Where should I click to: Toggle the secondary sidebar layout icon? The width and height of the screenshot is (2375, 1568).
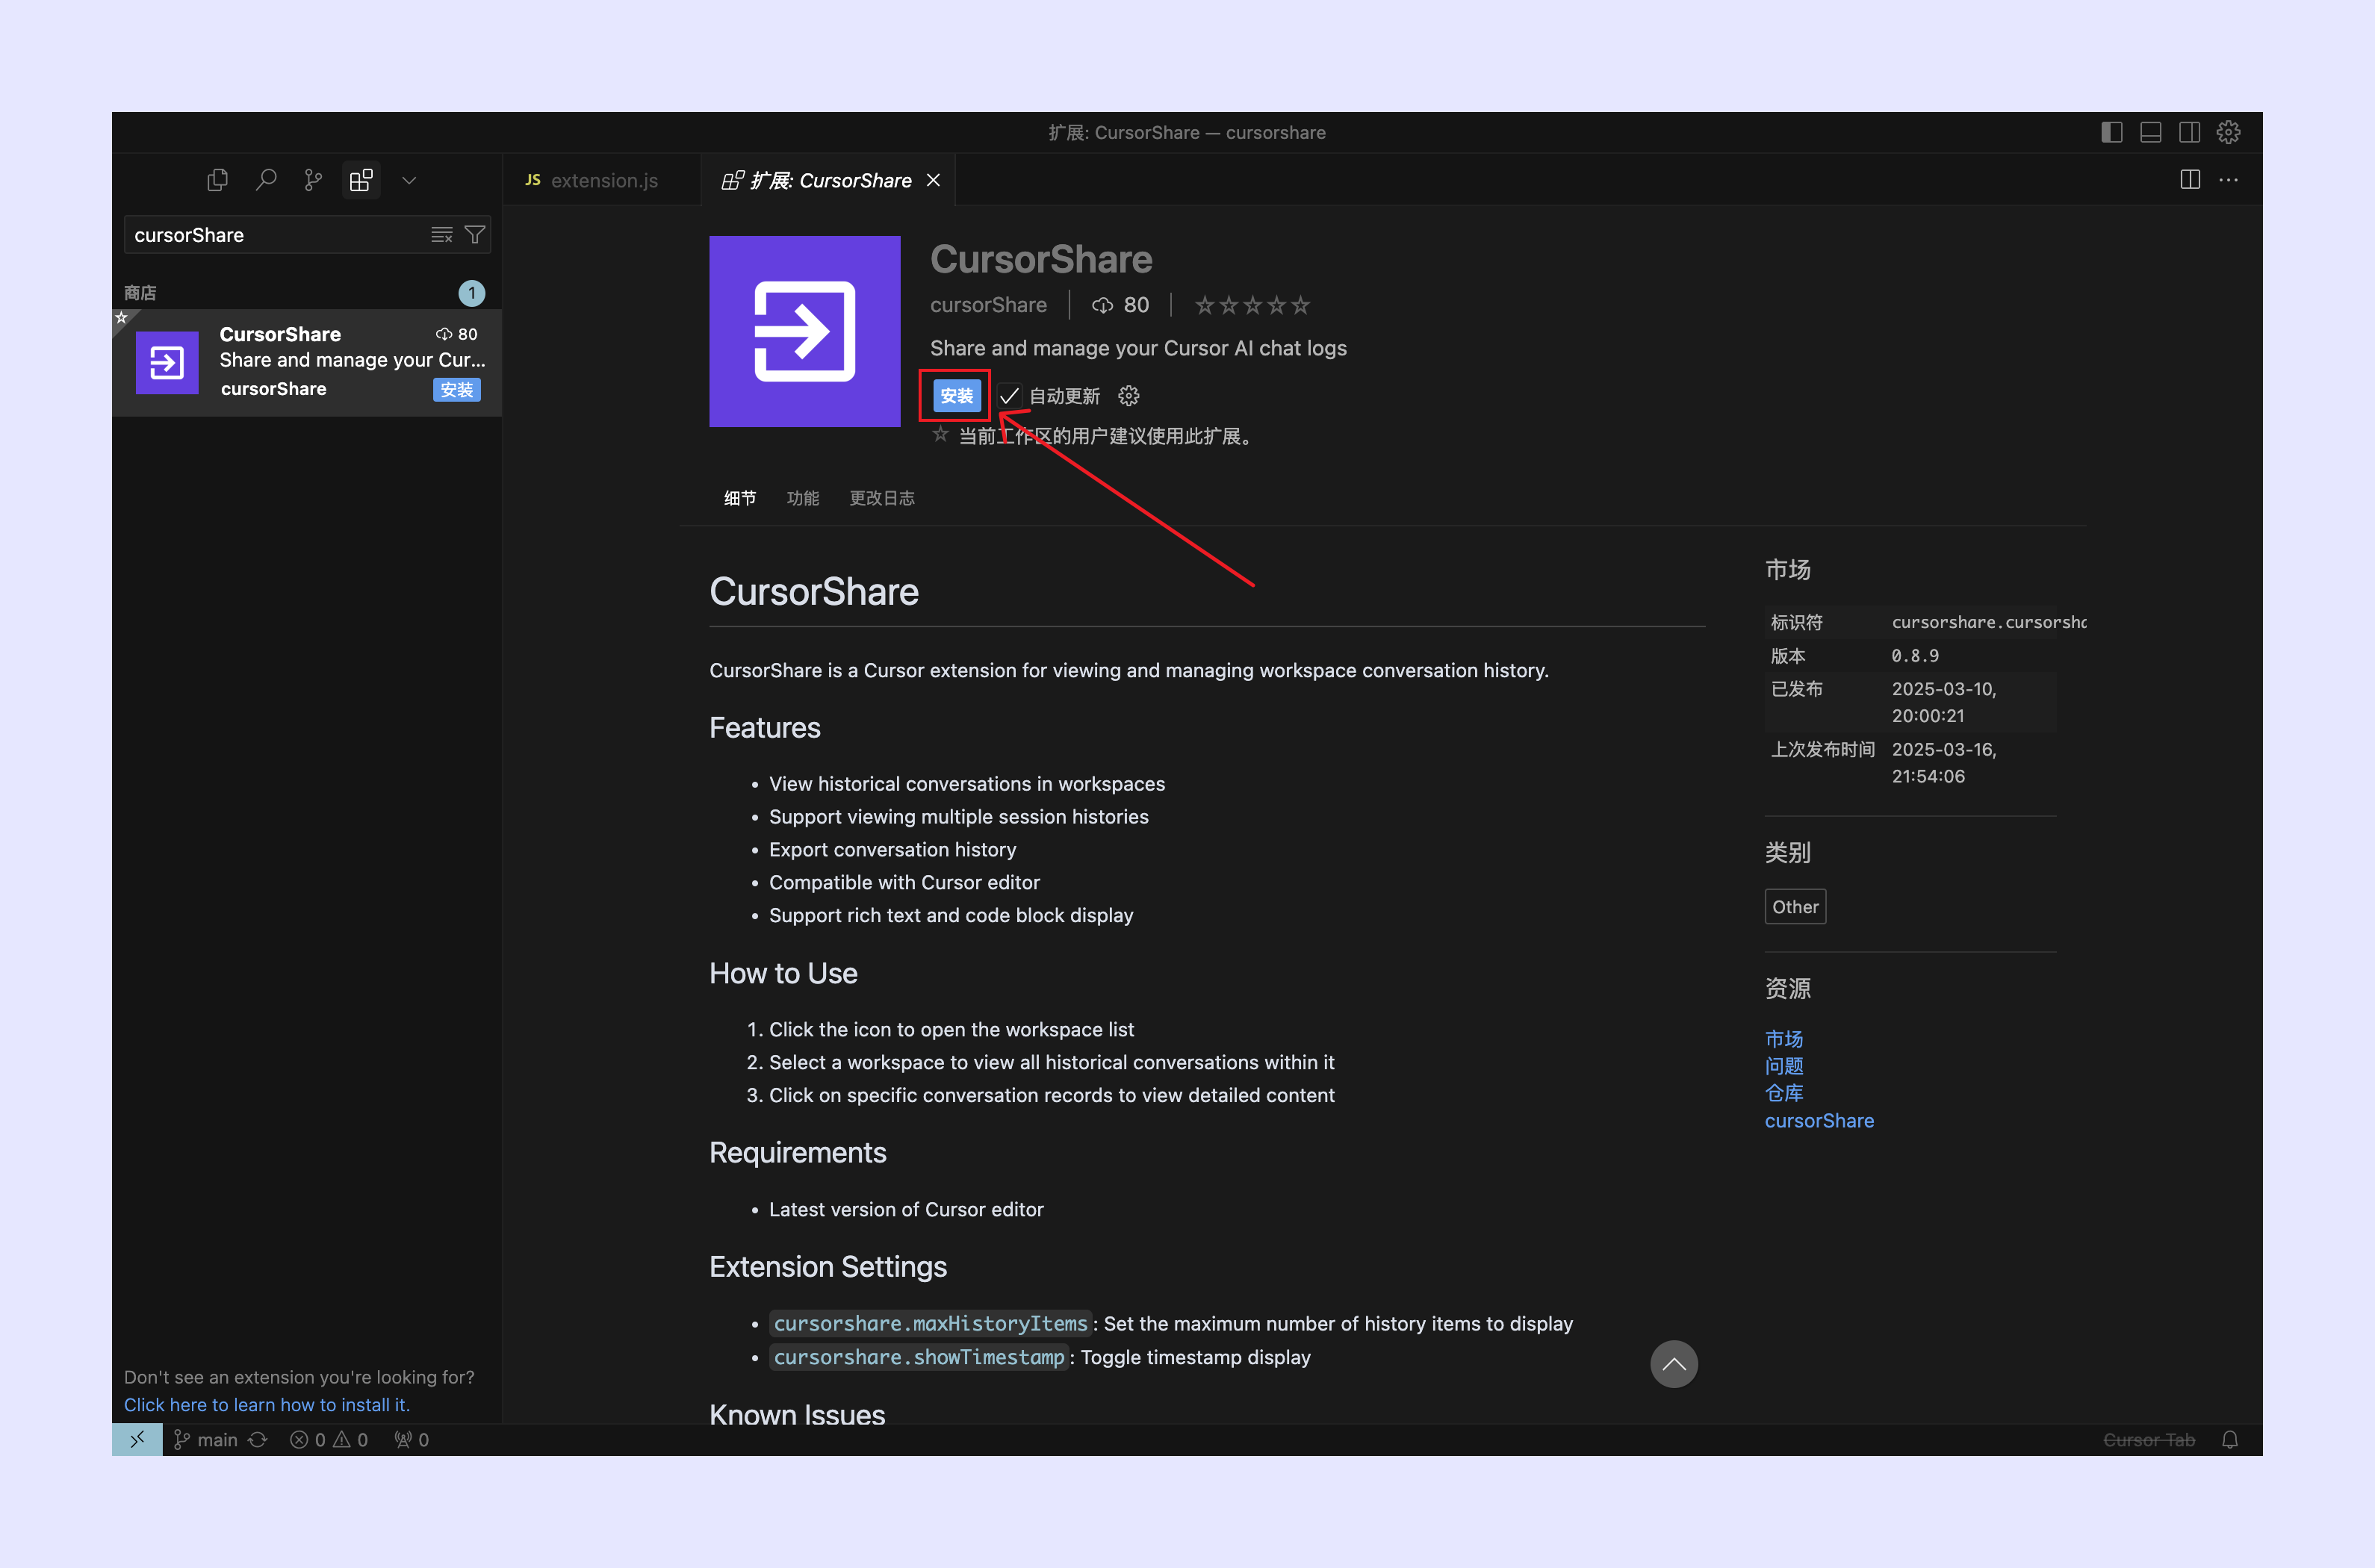(x=2190, y=132)
